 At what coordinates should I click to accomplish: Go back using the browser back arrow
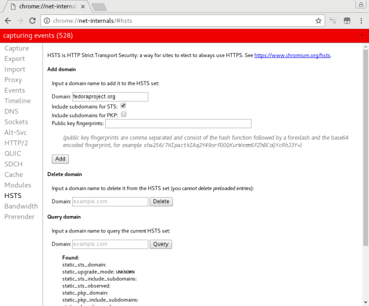(8, 20)
